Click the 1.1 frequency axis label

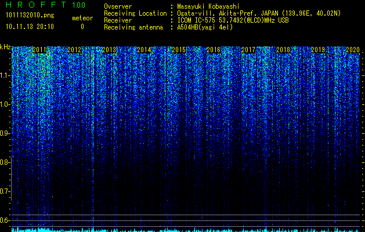pyautogui.click(x=5, y=75)
